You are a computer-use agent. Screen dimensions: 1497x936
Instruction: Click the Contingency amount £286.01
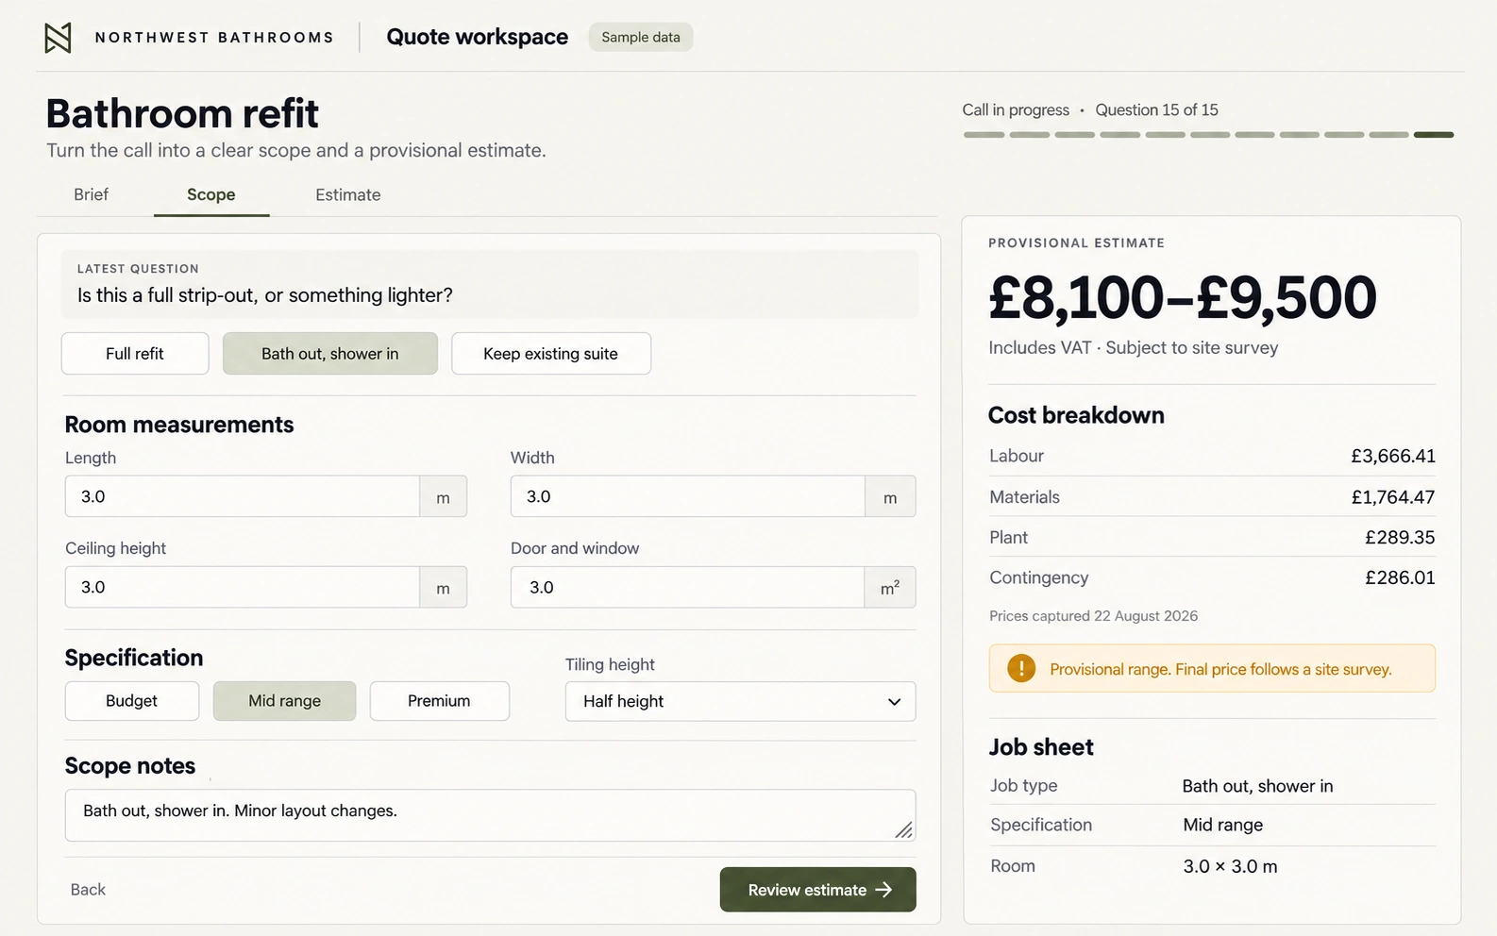point(1400,577)
